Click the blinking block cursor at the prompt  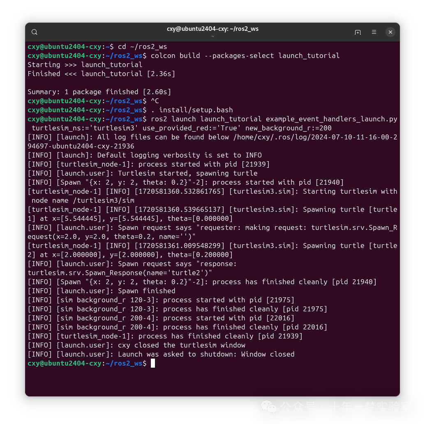(x=154, y=363)
